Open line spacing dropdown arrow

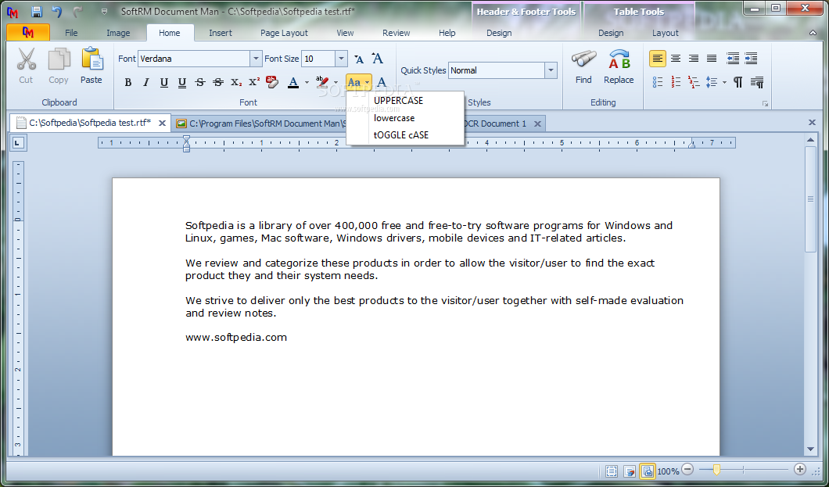click(724, 83)
